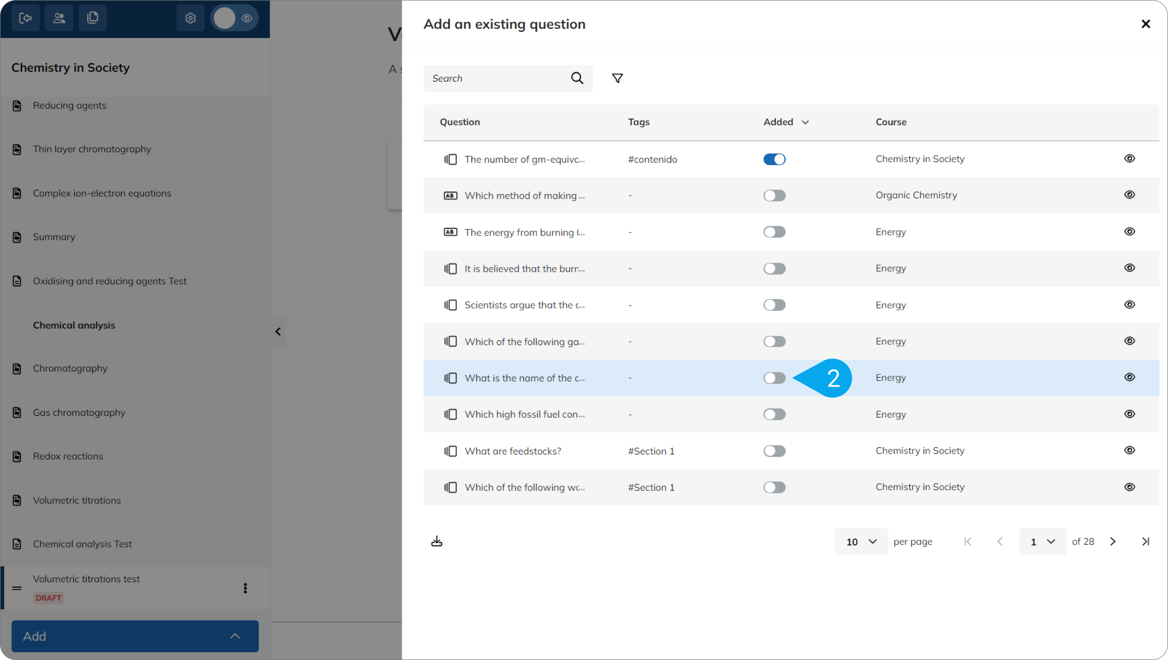The height and width of the screenshot is (660, 1168).
Task: Open the users icon in top bar
Action: click(59, 18)
